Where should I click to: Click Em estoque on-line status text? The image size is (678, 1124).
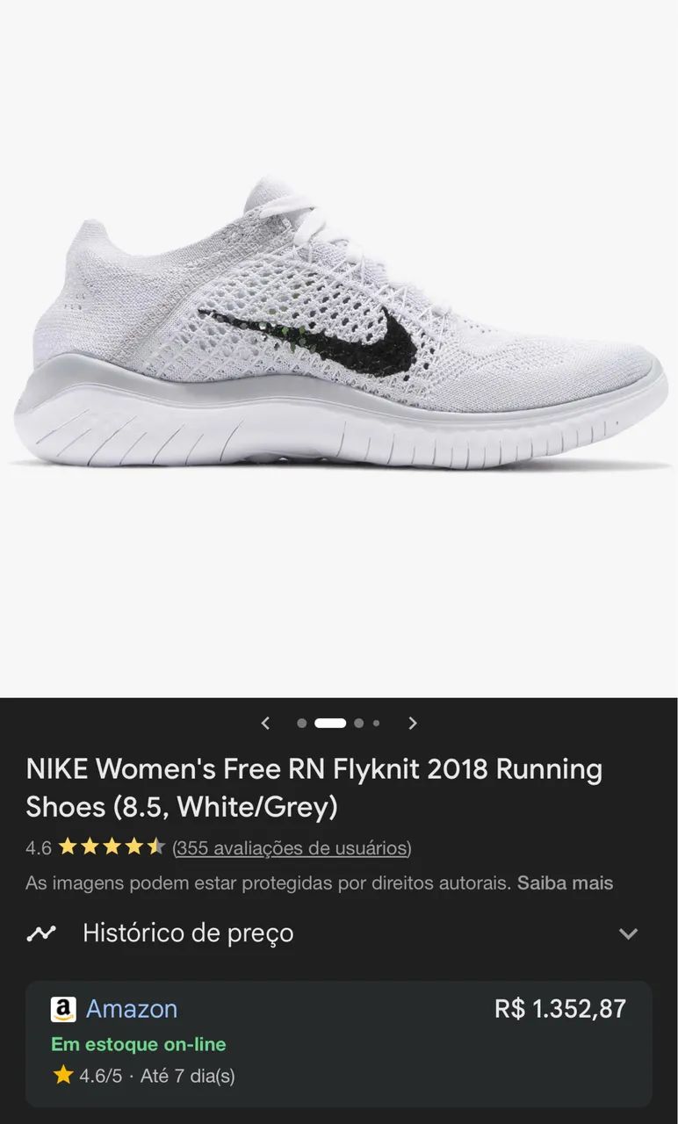coord(139,1044)
